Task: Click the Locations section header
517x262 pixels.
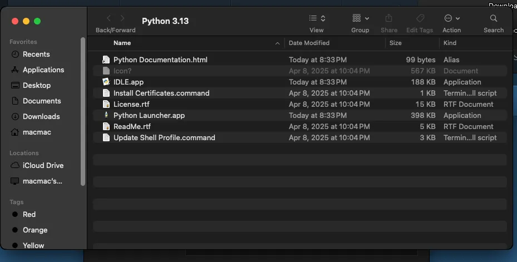Action: point(24,153)
